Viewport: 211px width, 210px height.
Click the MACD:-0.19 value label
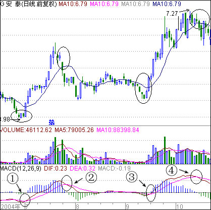[x=114, y=169]
